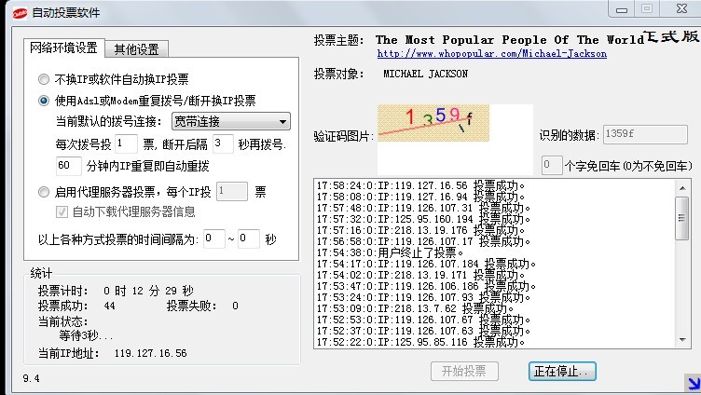The image size is (701, 395).
Task: Switch to the 网络环境设置 tab
Action: pyautogui.click(x=63, y=48)
